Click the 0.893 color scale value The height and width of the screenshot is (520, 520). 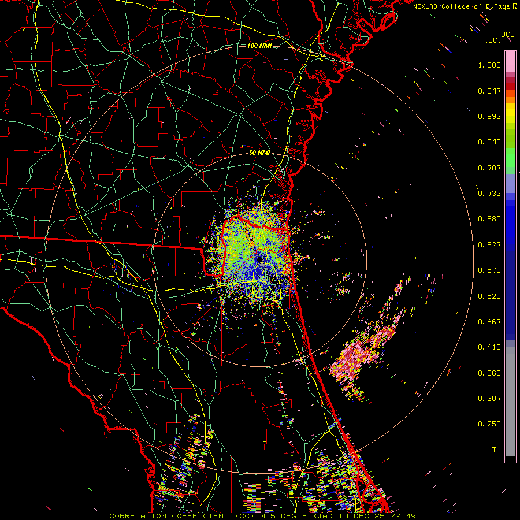489,116
